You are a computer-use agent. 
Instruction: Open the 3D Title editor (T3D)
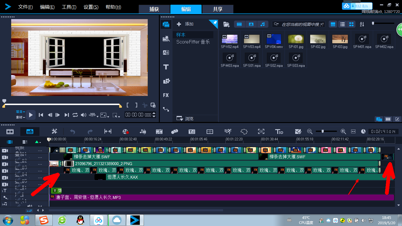pyautogui.click(x=279, y=132)
